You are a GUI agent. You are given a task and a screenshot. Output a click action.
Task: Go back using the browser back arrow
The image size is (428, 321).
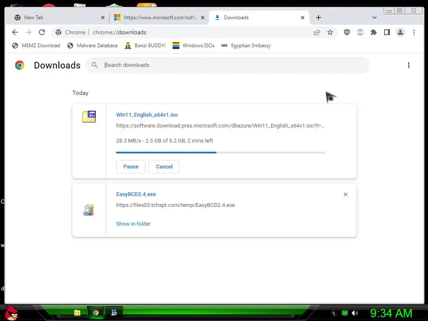tap(15, 32)
